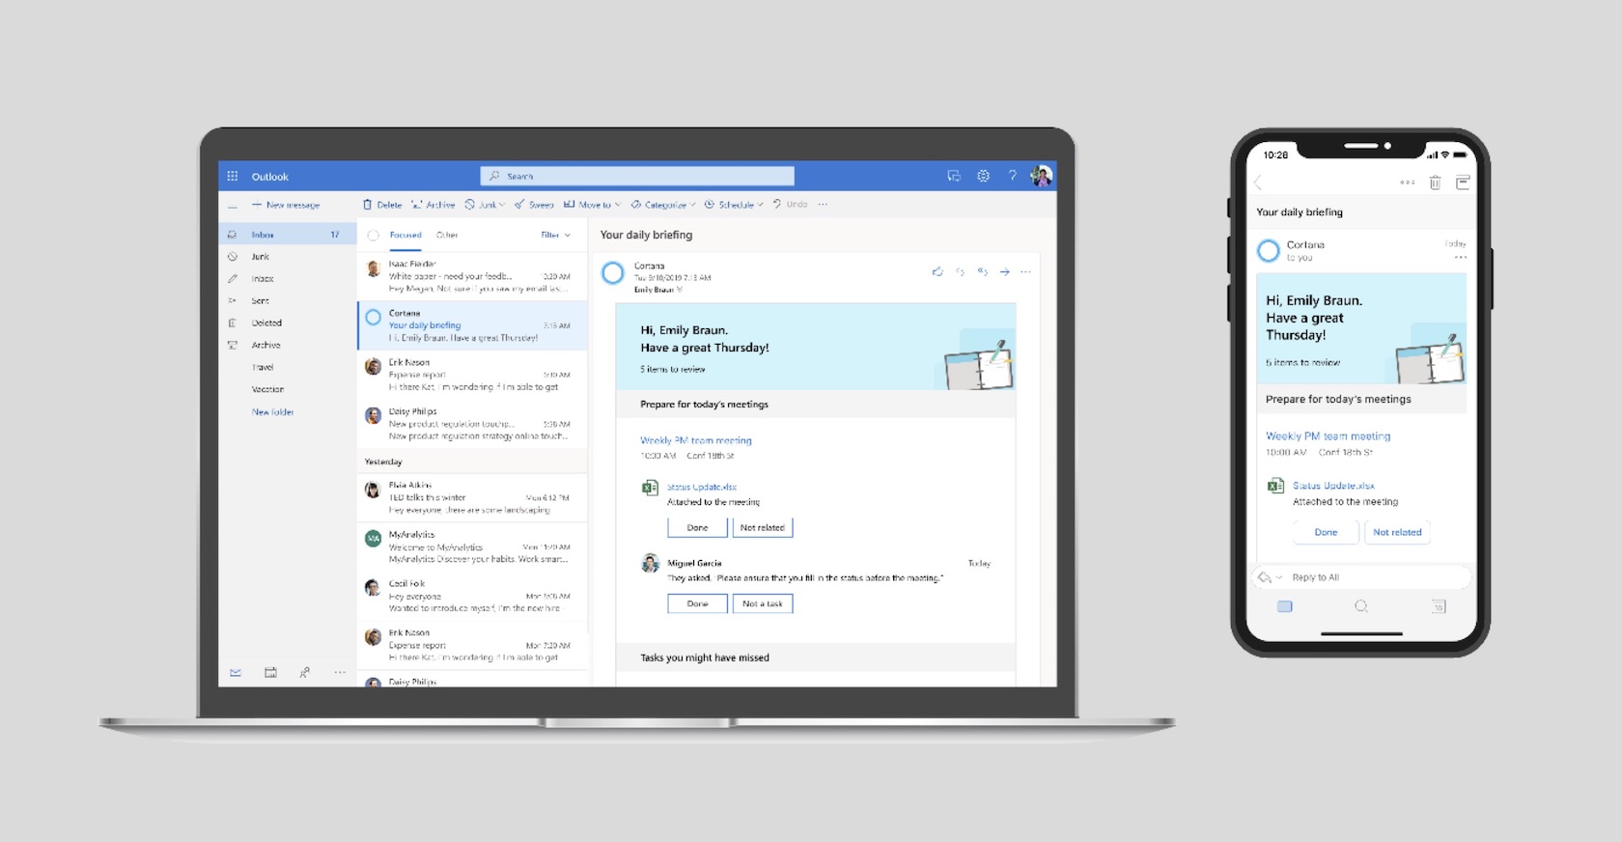Click Done under Miguel Garcia's request
Image resolution: width=1622 pixels, height=842 pixels.
tap(697, 604)
